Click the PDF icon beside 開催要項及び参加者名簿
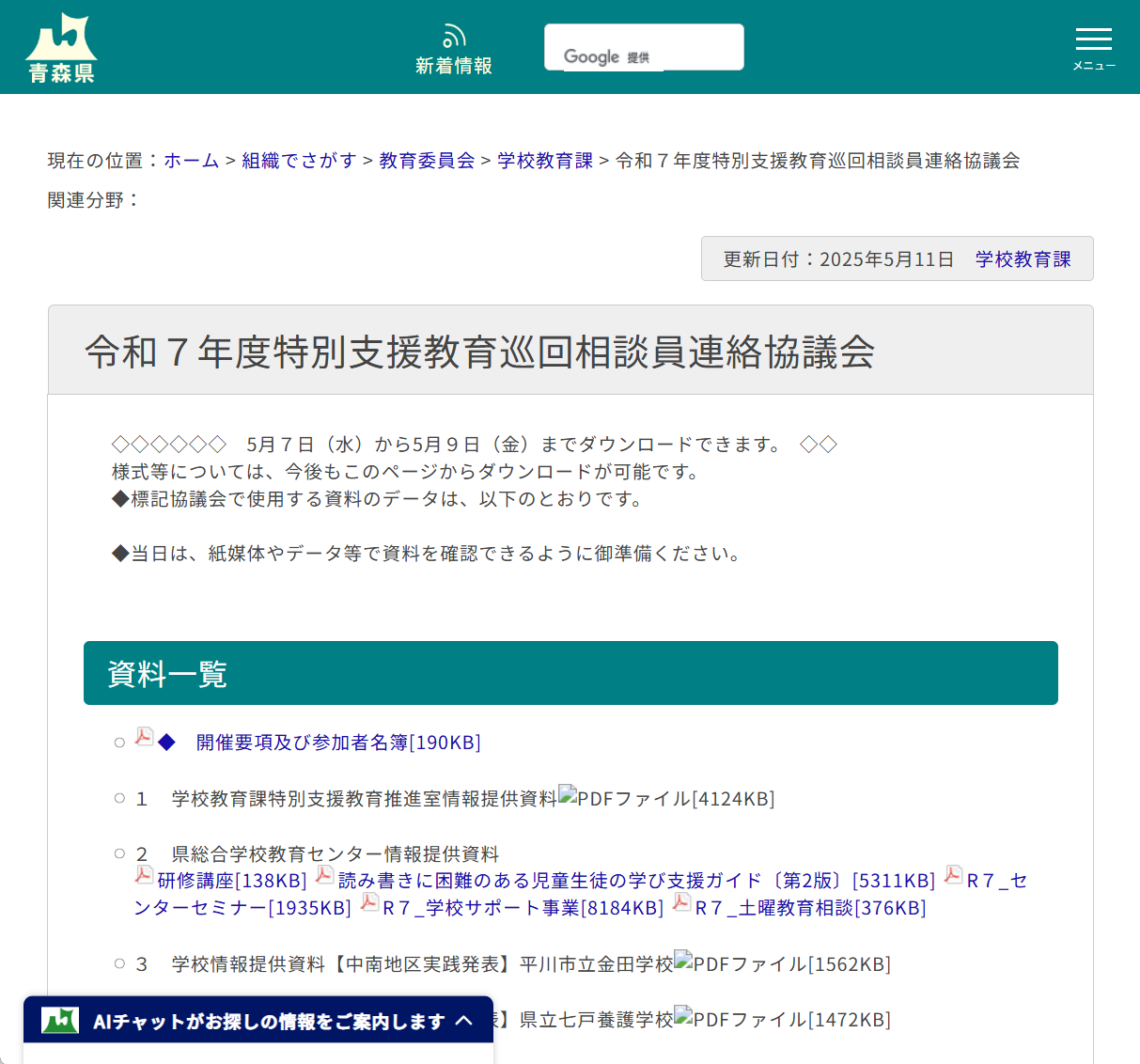1140x1064 pixels. (x=143, y=738)
